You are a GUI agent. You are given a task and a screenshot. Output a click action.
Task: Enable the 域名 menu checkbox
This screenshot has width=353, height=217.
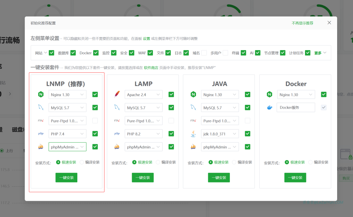coord(204,53)
